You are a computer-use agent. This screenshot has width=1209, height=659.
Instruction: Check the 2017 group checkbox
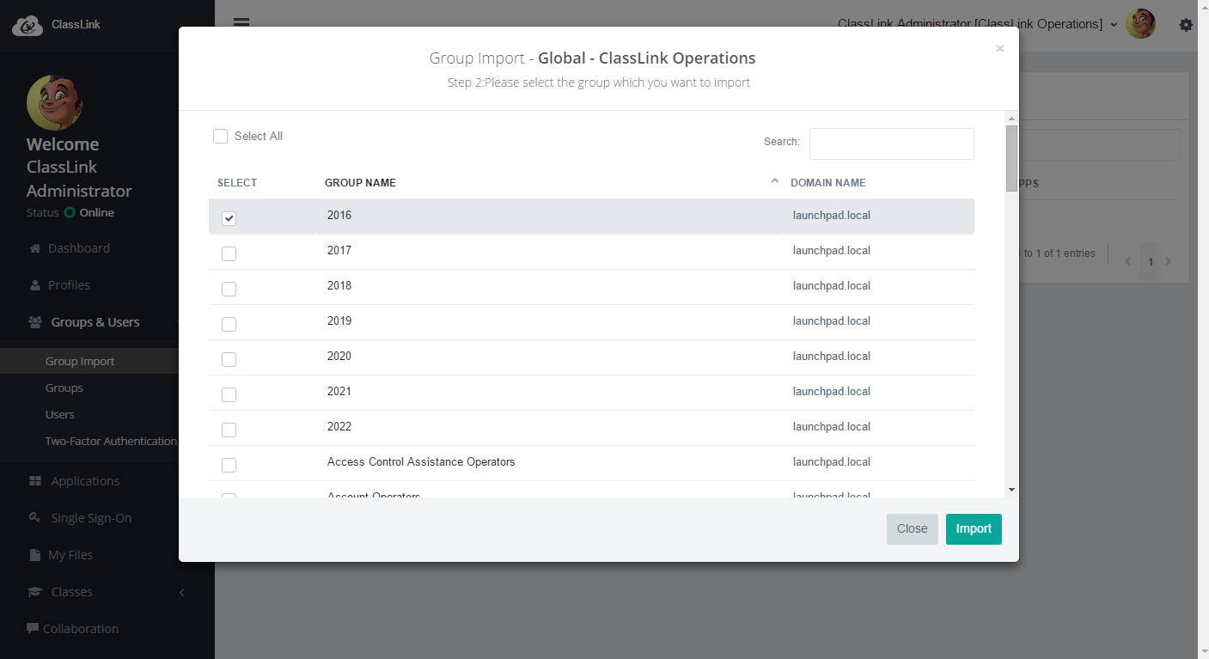pyautogui.click(x=229, y=253)
